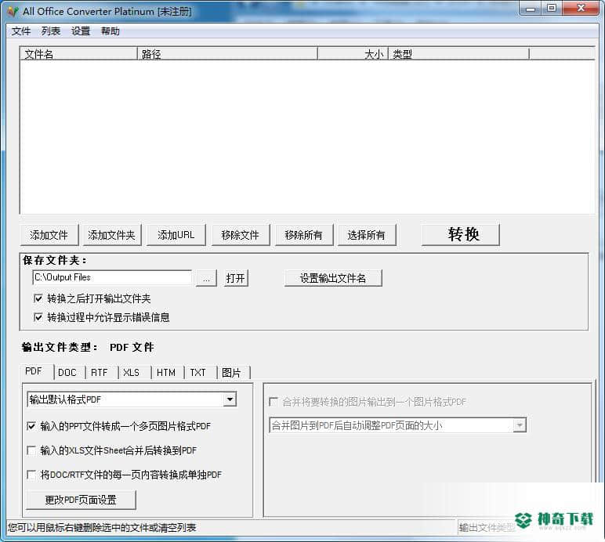Image resolution: width=605 pixels, height=542 pixels.
Task: Close the All Office Converter window
Action: [581, 9]
